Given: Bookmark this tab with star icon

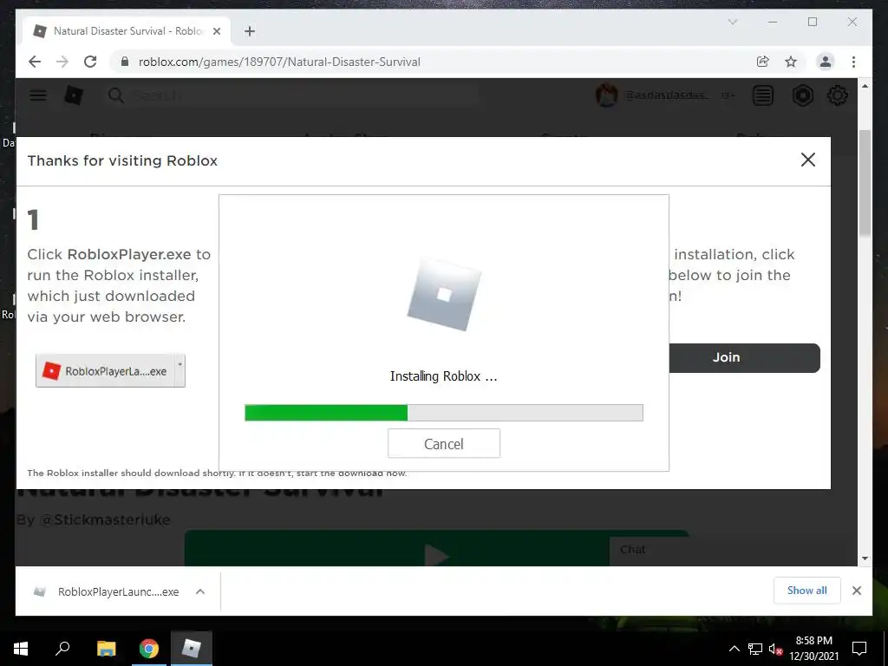Looking at the screenshot, I should [791, 62].
